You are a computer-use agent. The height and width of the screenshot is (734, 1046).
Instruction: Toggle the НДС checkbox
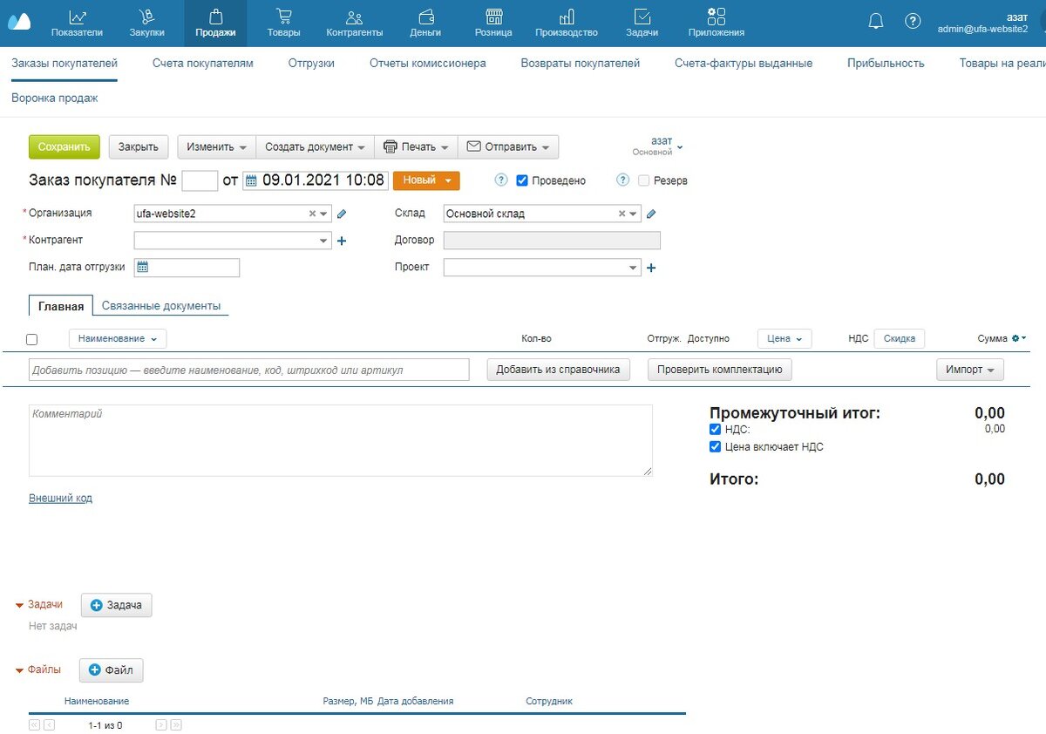(715, 429)
